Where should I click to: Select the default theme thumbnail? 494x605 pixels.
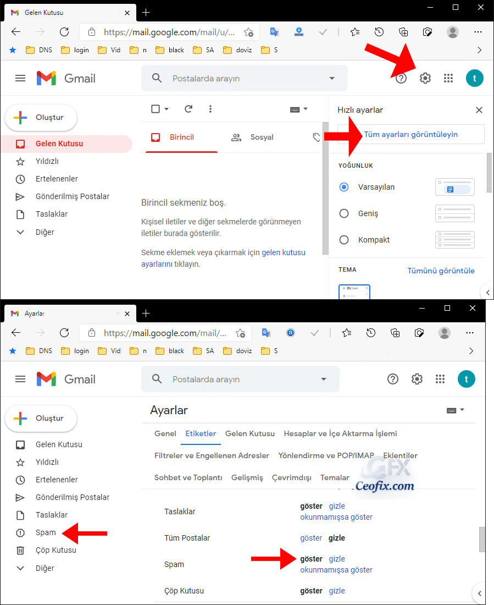[354, 291]
